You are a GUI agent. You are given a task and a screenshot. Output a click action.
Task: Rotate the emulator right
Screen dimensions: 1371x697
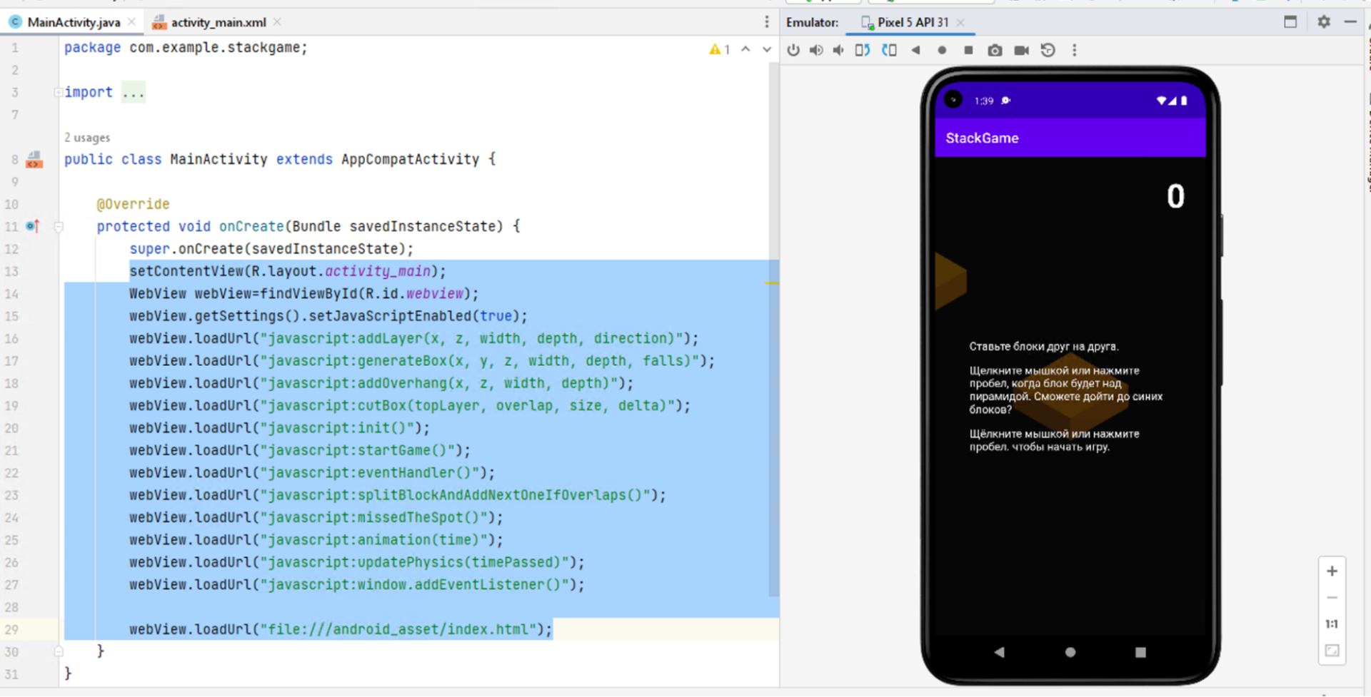pos(889,50)
